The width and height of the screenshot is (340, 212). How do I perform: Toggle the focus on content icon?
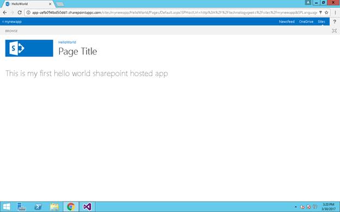335,31
